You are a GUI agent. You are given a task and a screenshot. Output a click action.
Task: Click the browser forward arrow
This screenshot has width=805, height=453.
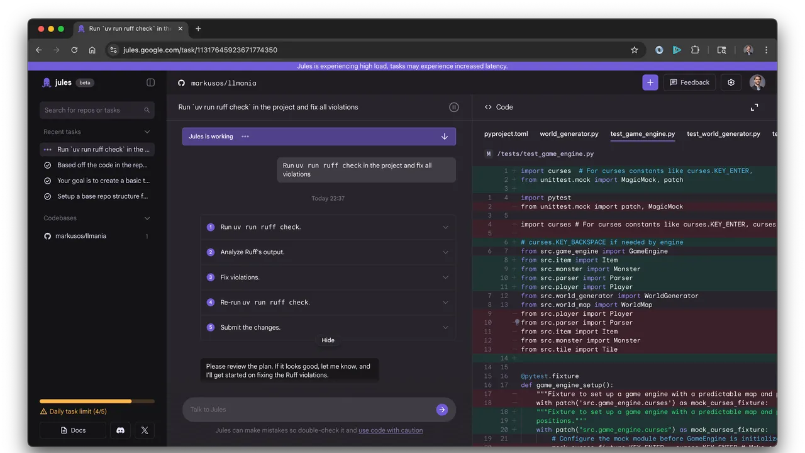coord(57,50)
